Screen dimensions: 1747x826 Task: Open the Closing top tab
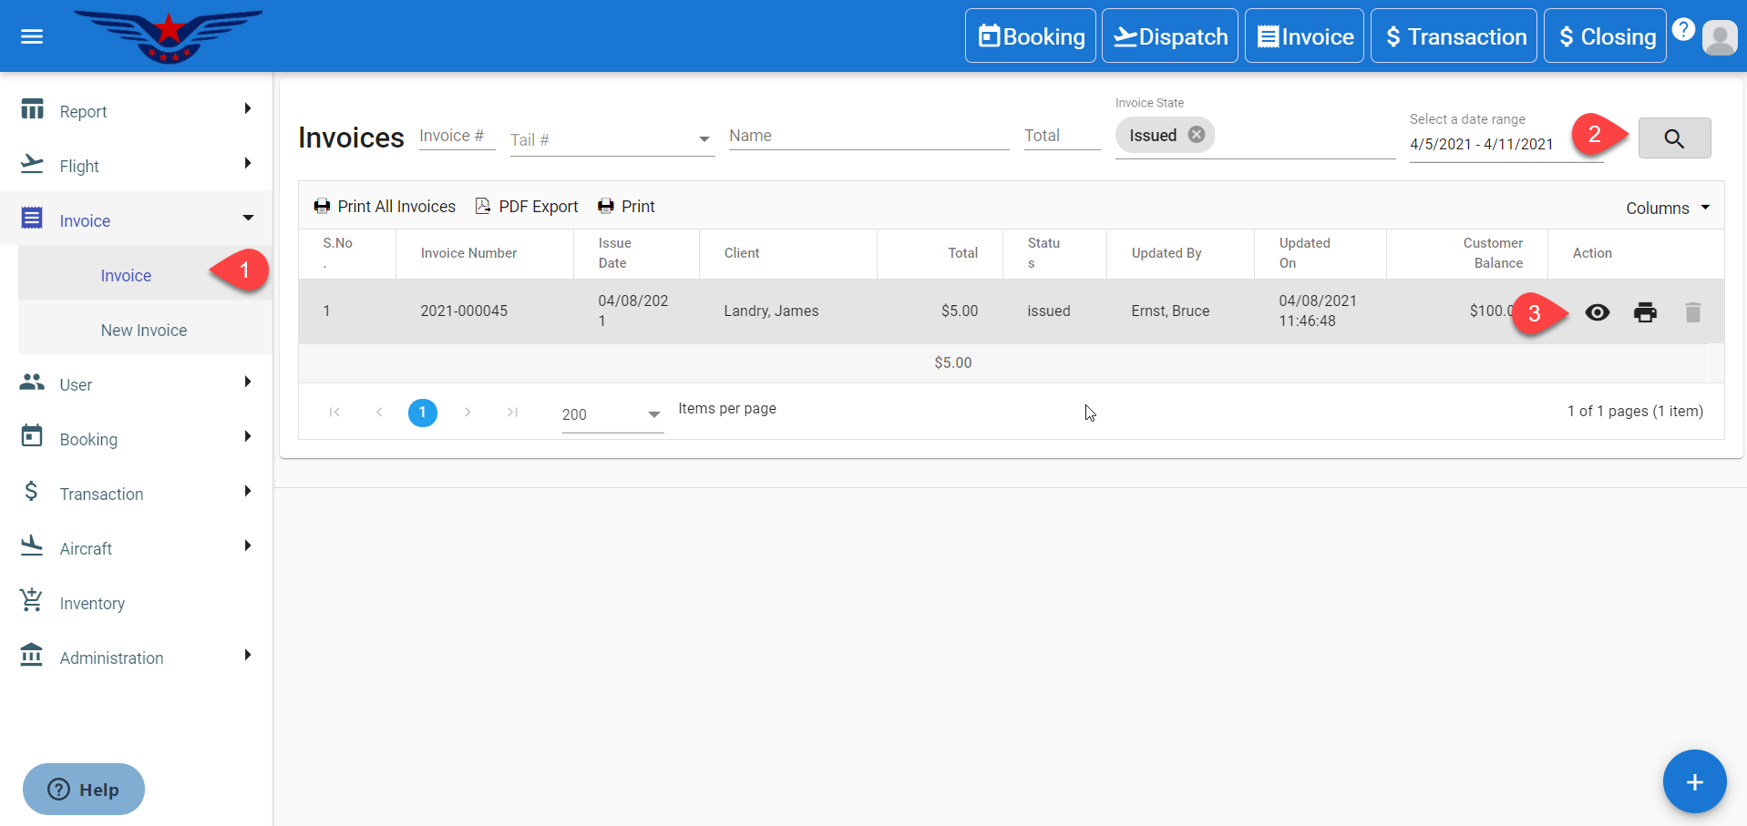pyautogui.click(x=1605, y=36)
